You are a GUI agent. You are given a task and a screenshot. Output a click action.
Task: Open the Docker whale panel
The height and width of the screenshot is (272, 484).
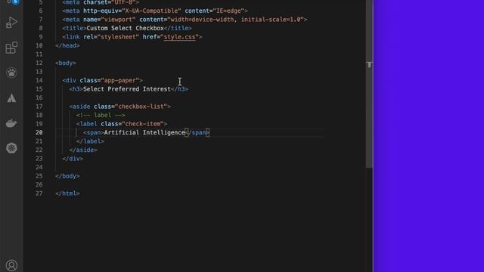(11, 123)
